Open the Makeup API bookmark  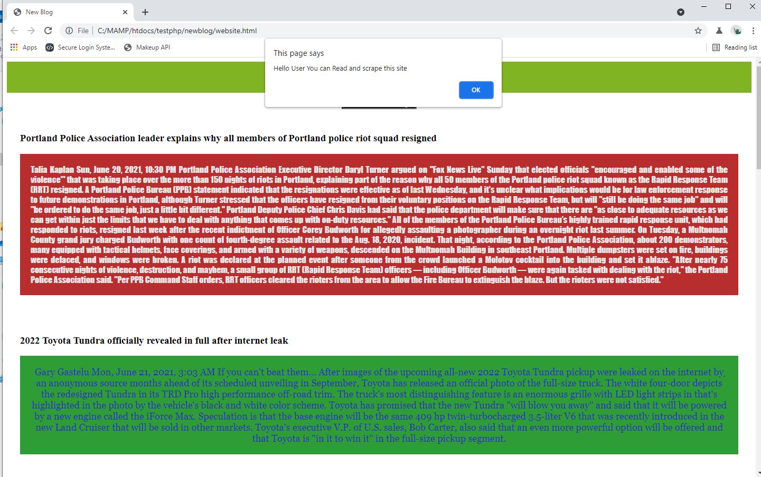(x=147, y=47)
